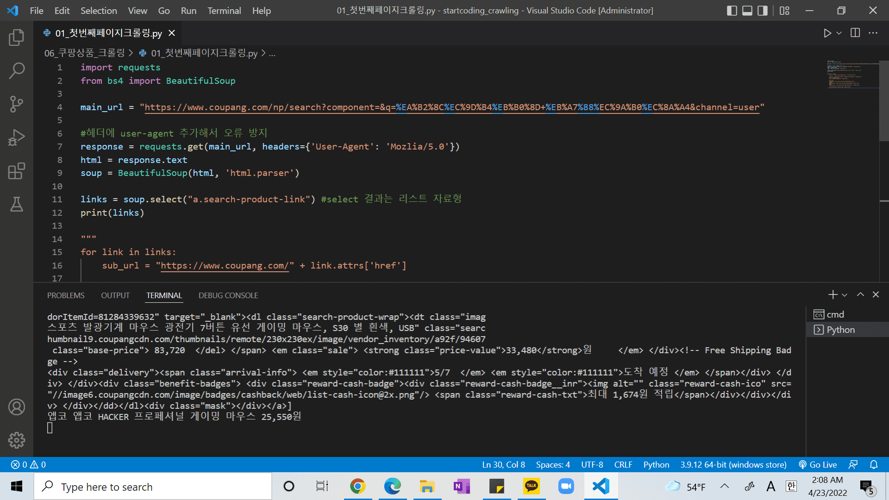
Task: Open KakaoTalk from taskbar
Action: pyautogui.click(x=531, y=487)
